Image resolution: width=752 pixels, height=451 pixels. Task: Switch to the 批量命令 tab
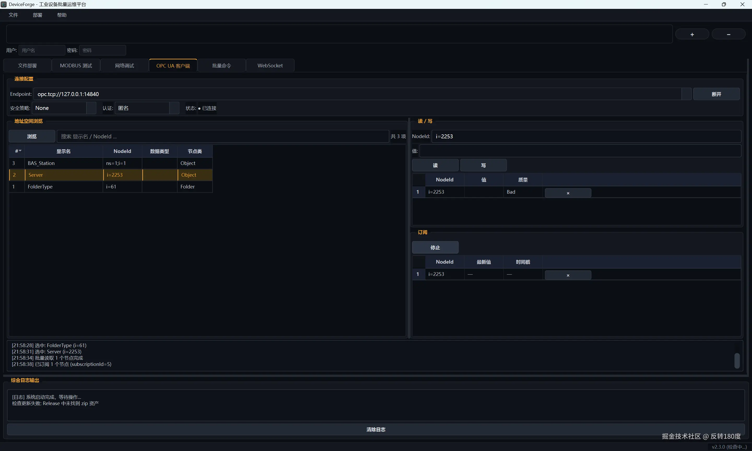tap(222, 65)
